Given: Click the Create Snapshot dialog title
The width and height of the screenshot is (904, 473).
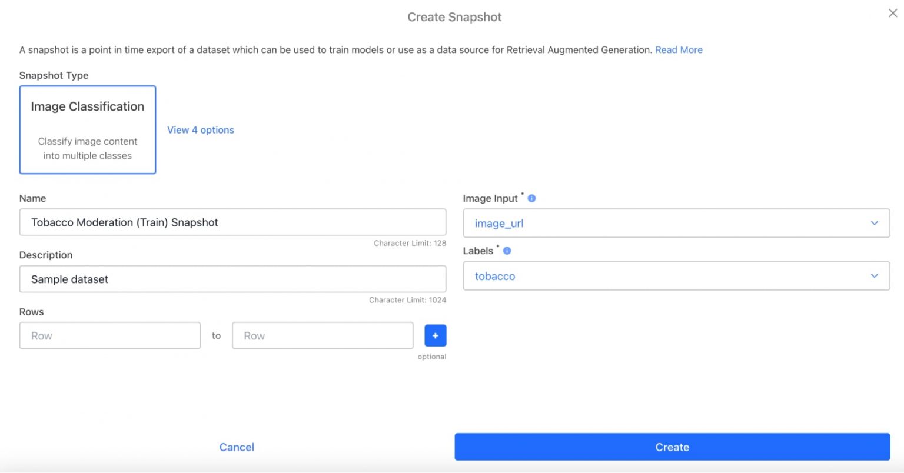Looking at the screenshot, I should pyautogui.click(x=454, y=17).
